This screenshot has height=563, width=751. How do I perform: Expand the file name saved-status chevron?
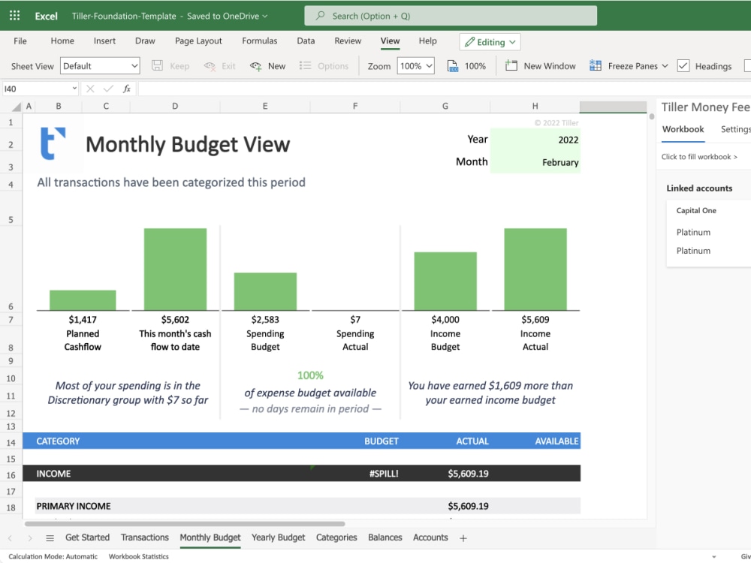tap(265, 17)
